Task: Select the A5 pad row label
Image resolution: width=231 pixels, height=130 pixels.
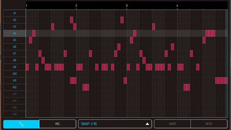Action: [14, 40]
